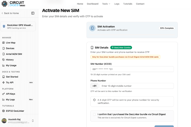Click the API Keys key icon
191x127 pixels.
(3, 94)
